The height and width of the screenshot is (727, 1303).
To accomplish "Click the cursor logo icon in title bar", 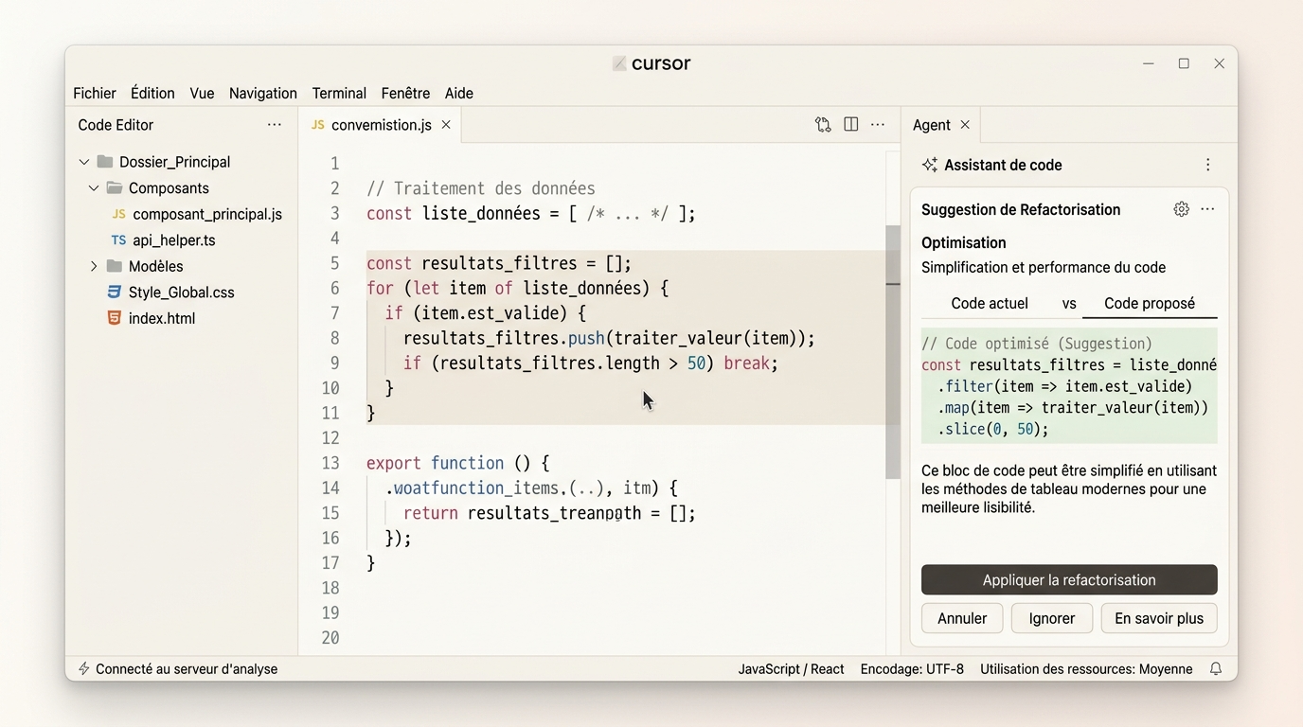I will (x=619, y=63).
